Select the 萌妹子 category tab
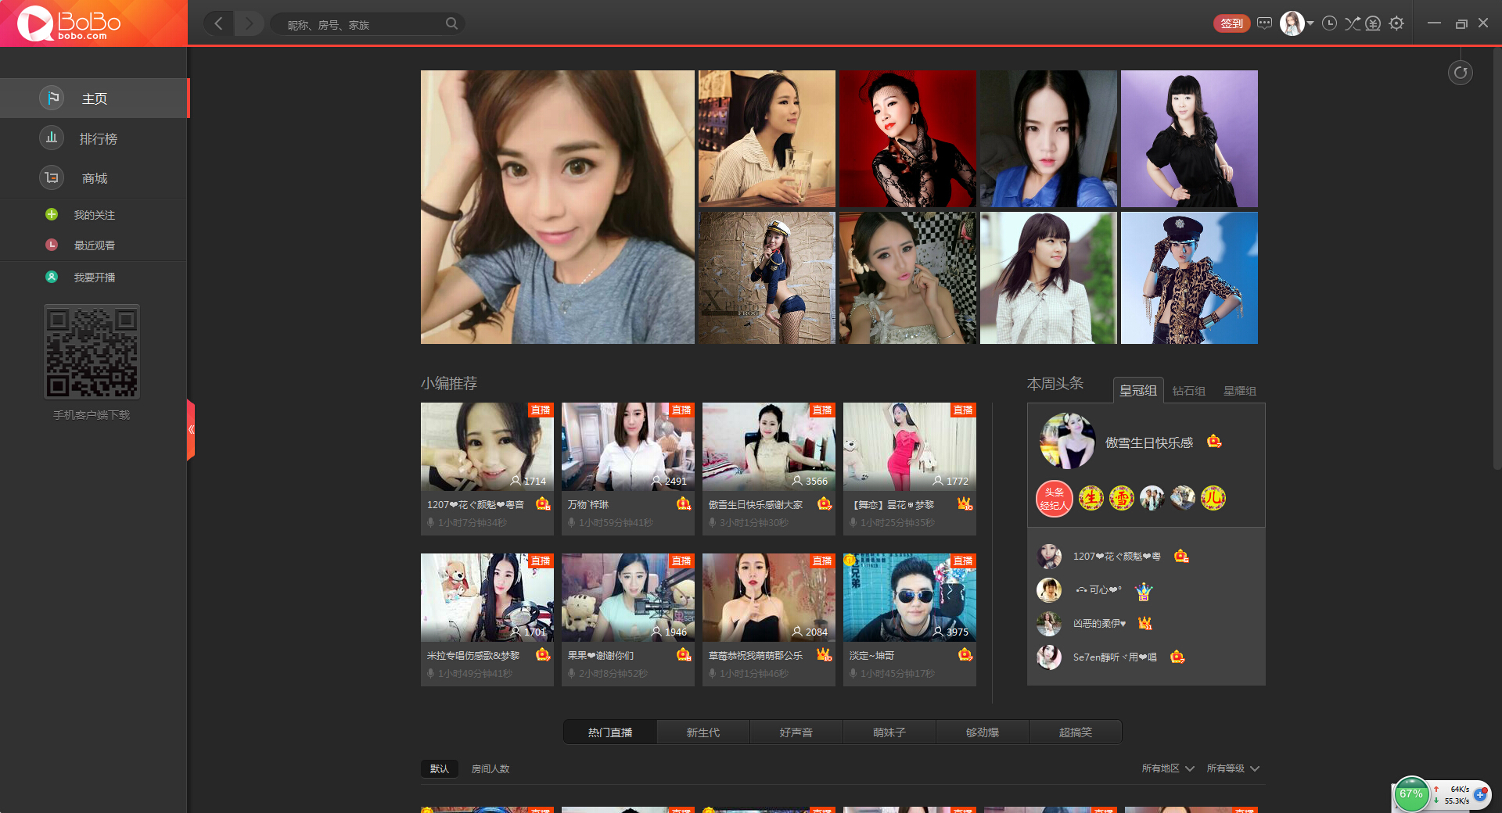The image size is (1502, 813). [889, 732]
